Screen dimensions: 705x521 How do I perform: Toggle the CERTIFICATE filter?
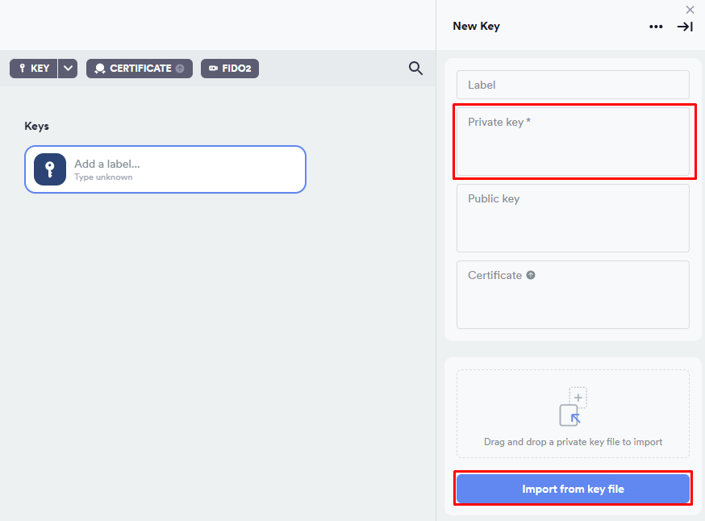click(x=139, y=69)
